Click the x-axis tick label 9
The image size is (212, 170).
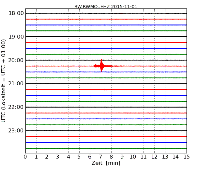coord(122,157)
